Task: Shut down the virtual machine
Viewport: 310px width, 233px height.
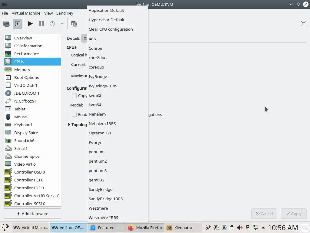Action: click(52, 24)
